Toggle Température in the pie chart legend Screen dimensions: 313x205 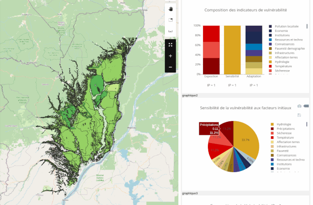pos(285,137)
